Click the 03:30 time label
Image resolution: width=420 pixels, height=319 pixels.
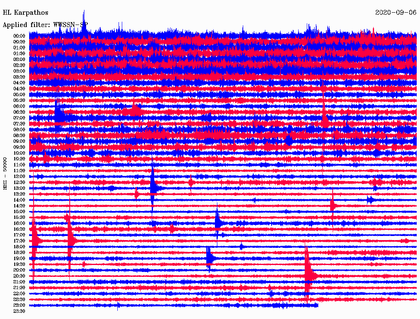(19, 77)
